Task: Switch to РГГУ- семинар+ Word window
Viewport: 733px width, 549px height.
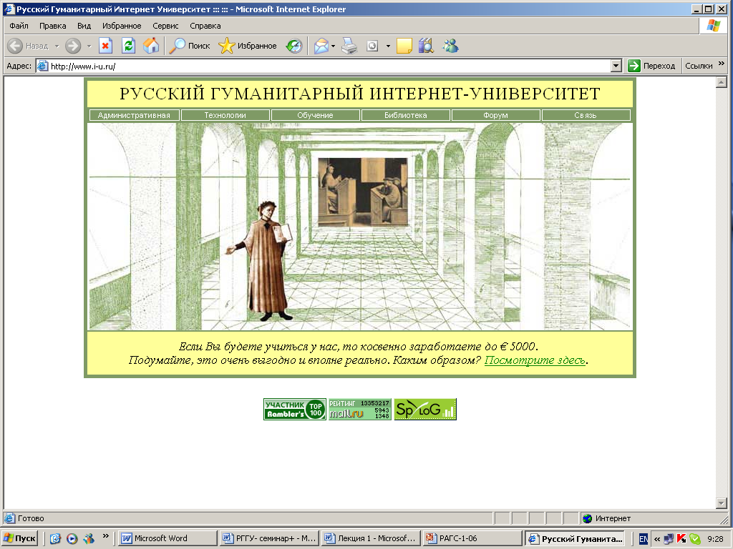Action: coord(269,538)
